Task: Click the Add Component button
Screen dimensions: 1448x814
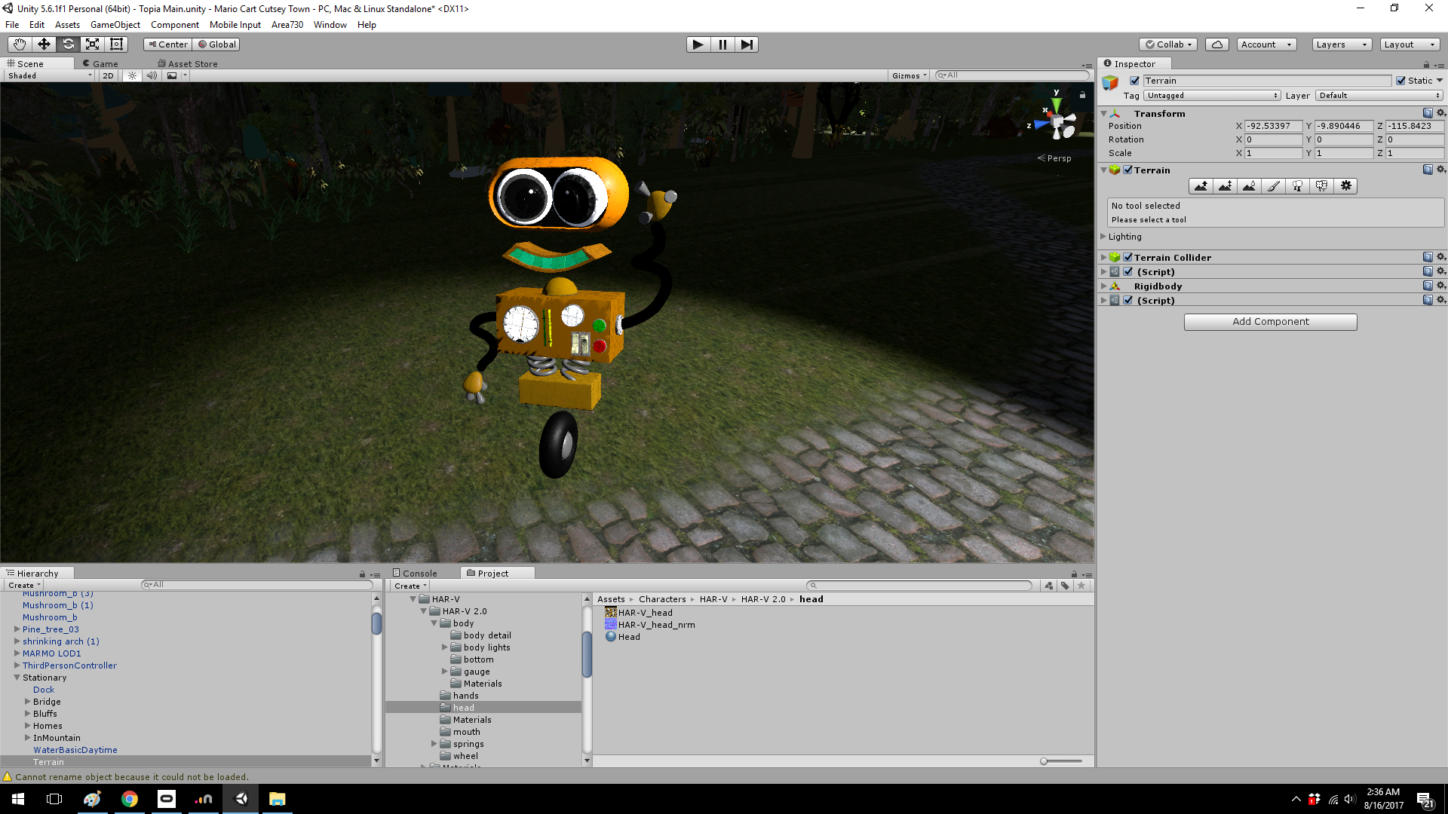Action: pos(1270,322)
